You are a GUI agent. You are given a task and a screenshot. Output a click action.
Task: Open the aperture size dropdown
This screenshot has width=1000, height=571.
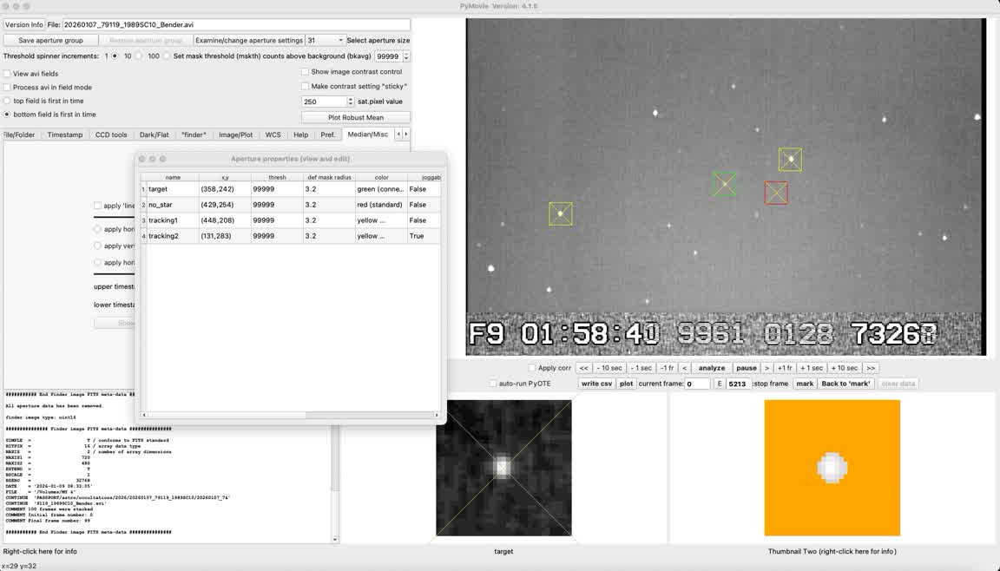326,40
